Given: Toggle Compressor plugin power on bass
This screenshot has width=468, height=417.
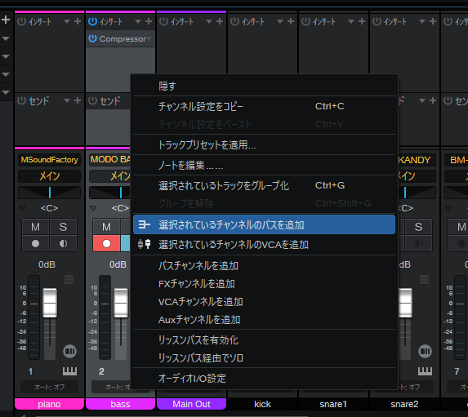Looking at the screenshot, I should [x=92, y=38].
